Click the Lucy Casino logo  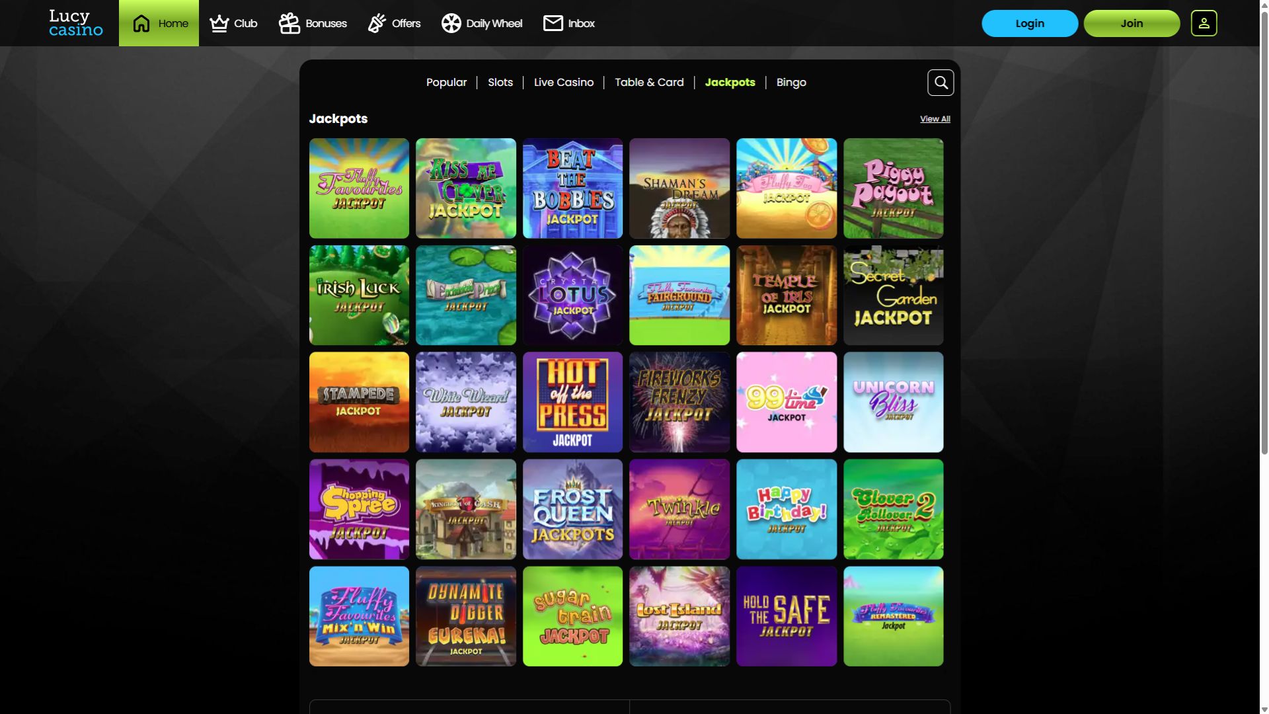[76, 23]
